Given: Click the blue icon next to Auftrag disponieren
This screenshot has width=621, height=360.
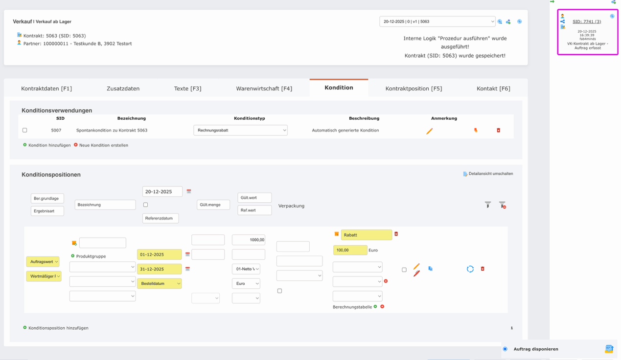Looking at the screenshot, I should [608, 349].
